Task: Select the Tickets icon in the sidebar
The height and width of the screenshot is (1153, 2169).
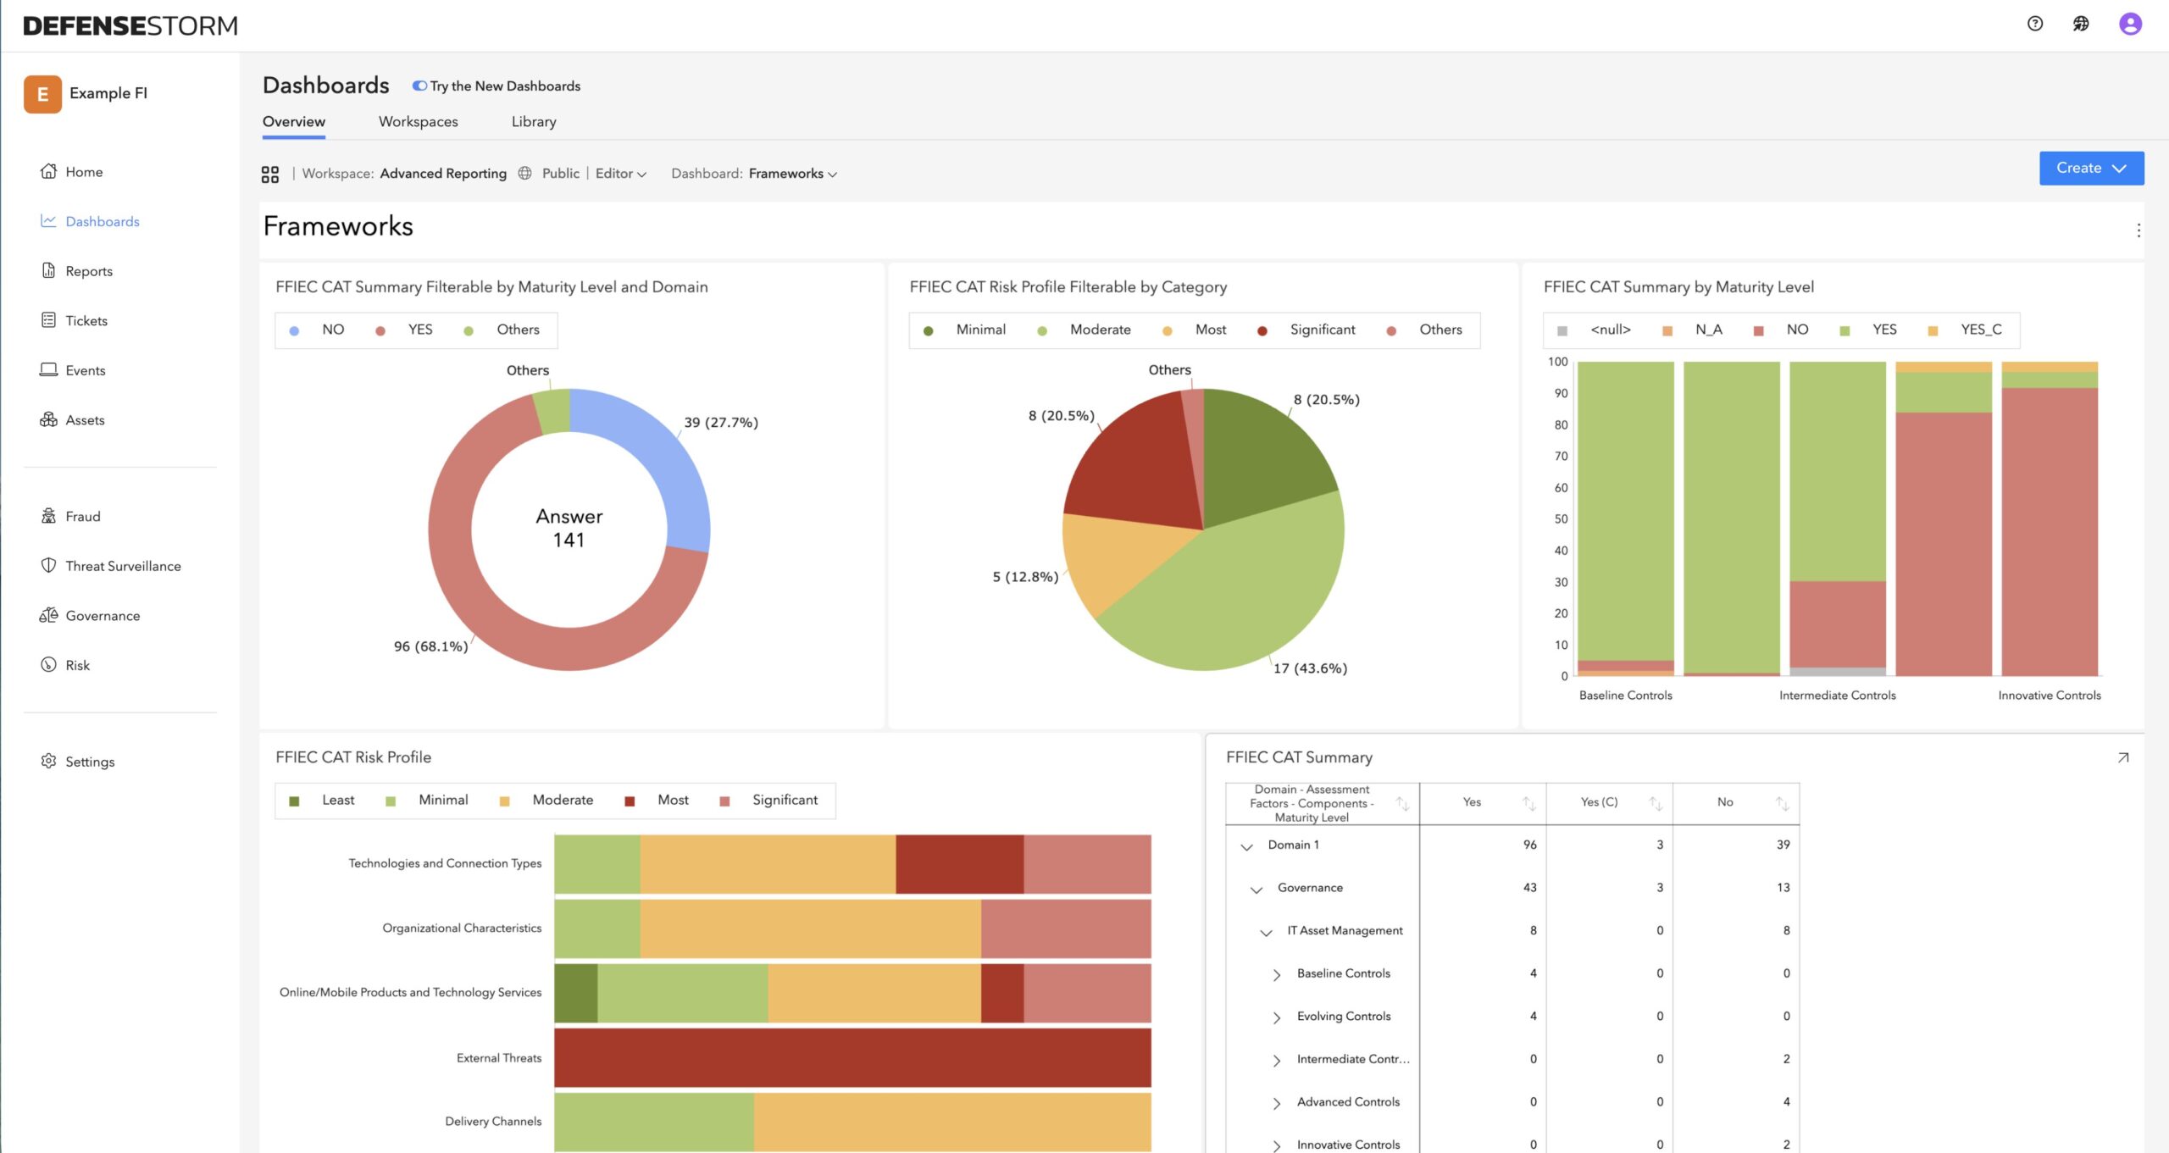Action: (51, 320)
